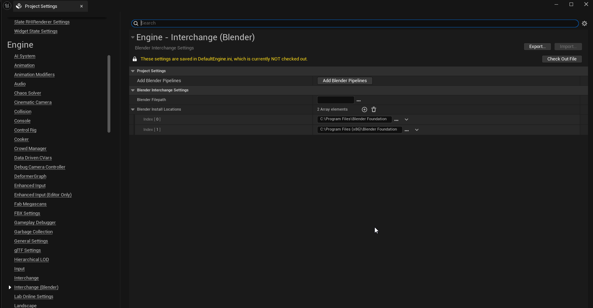Edit the C:\Program Files (x86)\Blender Foundation path

tap(360, 130)
